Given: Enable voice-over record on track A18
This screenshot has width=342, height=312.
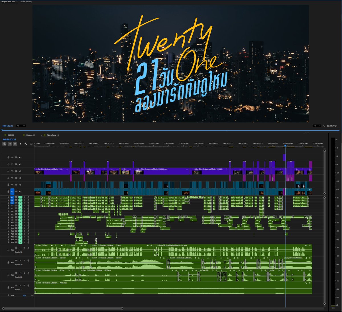Looking at the screenshot, I should 28,248.
